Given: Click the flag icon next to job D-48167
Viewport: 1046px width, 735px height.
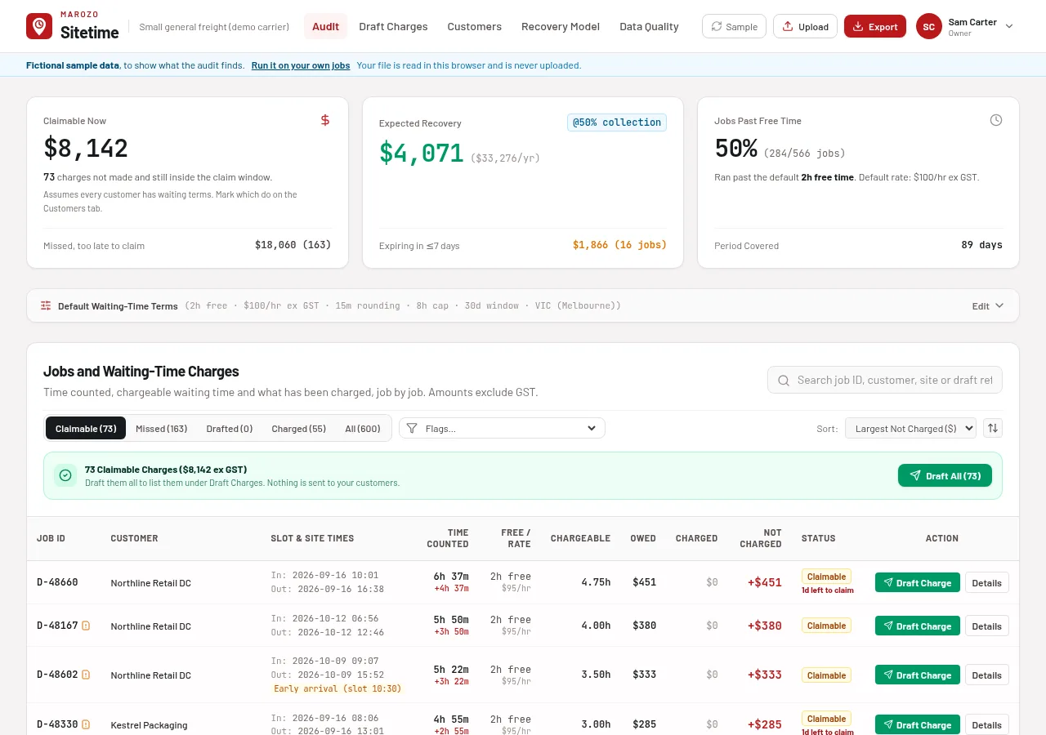Looking at the screenshot, I should tap(86, 626).
